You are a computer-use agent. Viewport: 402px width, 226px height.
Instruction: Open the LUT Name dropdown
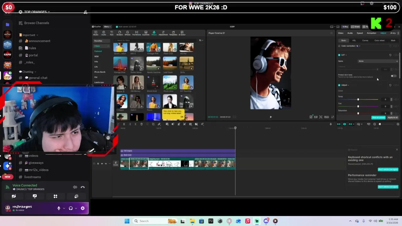point(378,61)
